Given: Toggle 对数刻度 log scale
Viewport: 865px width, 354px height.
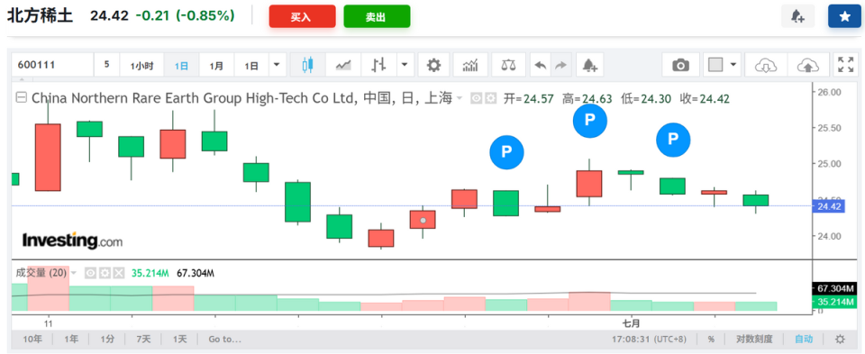Looking at the screenshot, I should pos(755,339).
